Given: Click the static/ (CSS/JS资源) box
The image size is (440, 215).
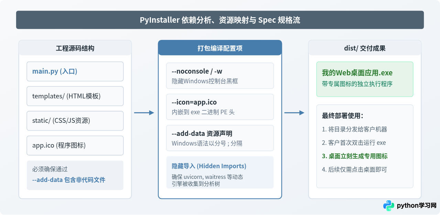Looking at the screenshot, I should 75,121.
